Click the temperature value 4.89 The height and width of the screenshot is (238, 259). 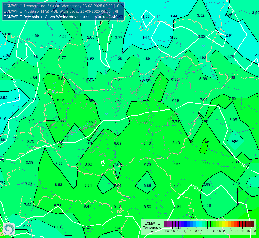point(146,59)
